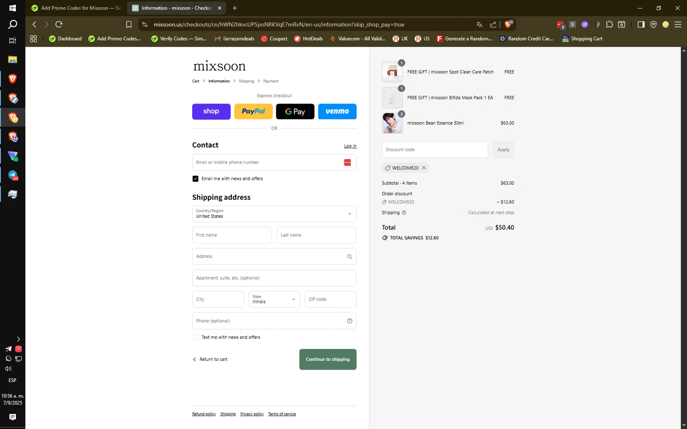
Task: Open the State dropdown showing Illinois
Action: 274,299
